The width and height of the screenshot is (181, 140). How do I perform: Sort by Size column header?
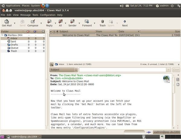point(160,32)
